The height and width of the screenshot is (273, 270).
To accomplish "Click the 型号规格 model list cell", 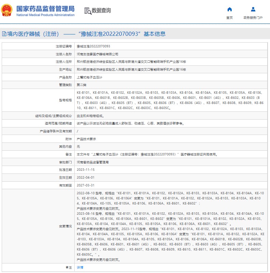I will click(171, 100).
